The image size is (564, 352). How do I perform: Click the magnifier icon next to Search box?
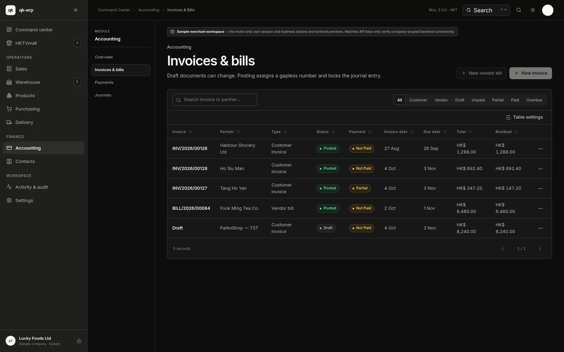[x=519, y=10]
